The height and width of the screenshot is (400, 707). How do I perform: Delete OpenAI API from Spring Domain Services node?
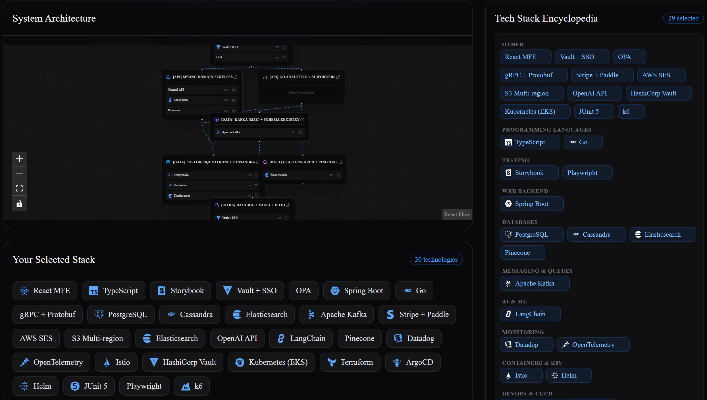point(234,90)
